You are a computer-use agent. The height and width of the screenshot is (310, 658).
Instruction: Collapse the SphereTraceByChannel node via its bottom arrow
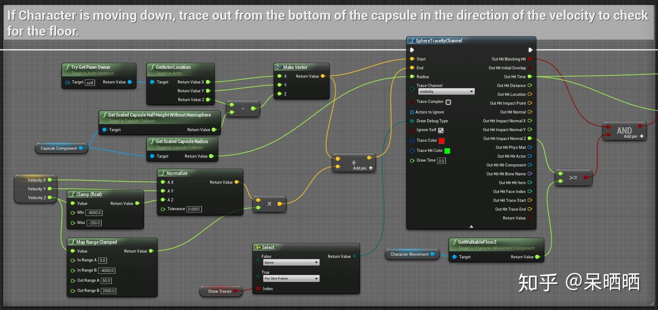(471, 226)
